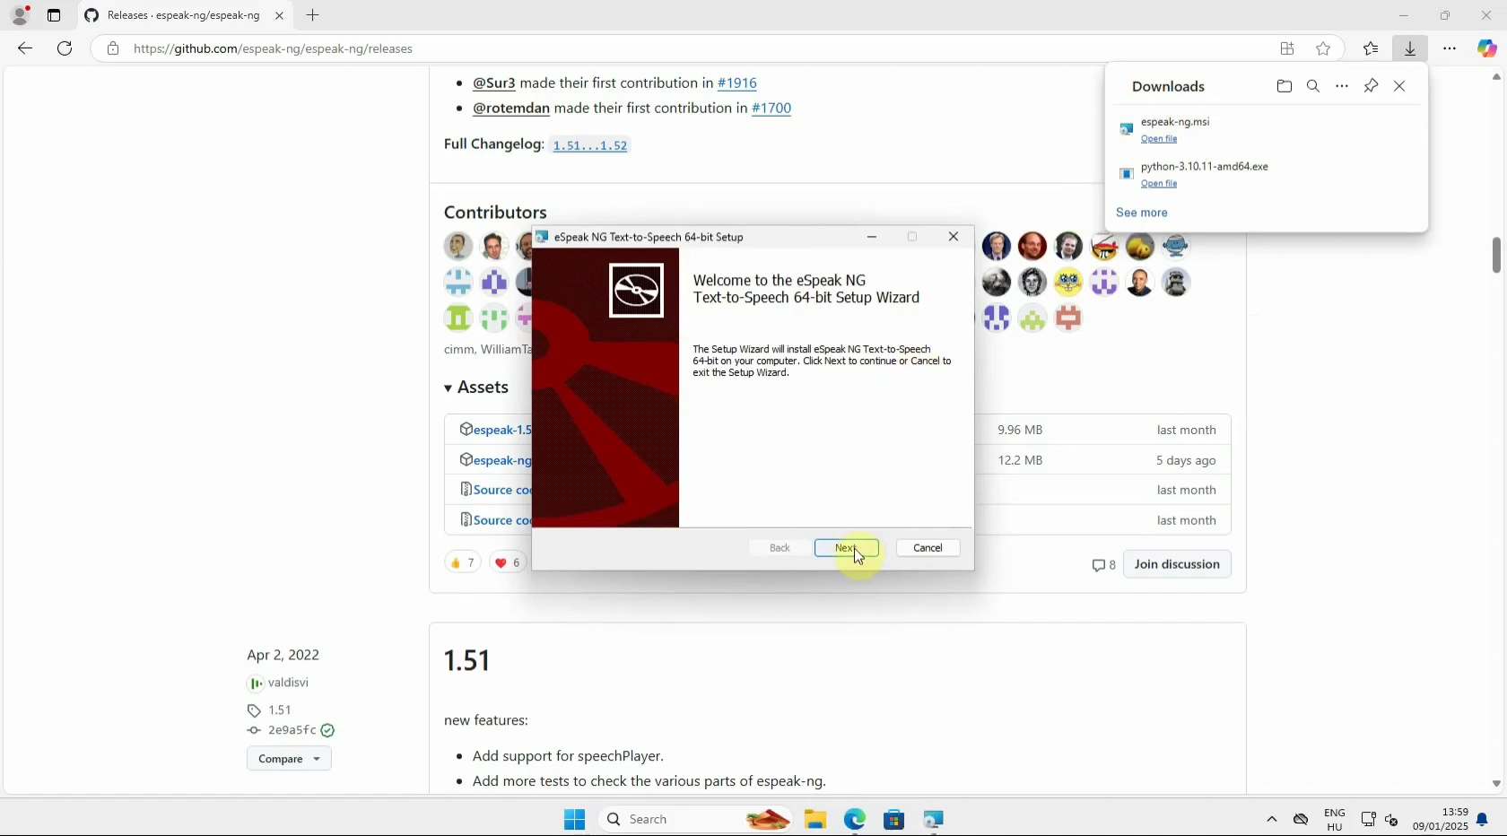Open more options in Downloads panel
This screenshot has width=1507, height=836.
pyautogui.click(x=1342, y=86)
